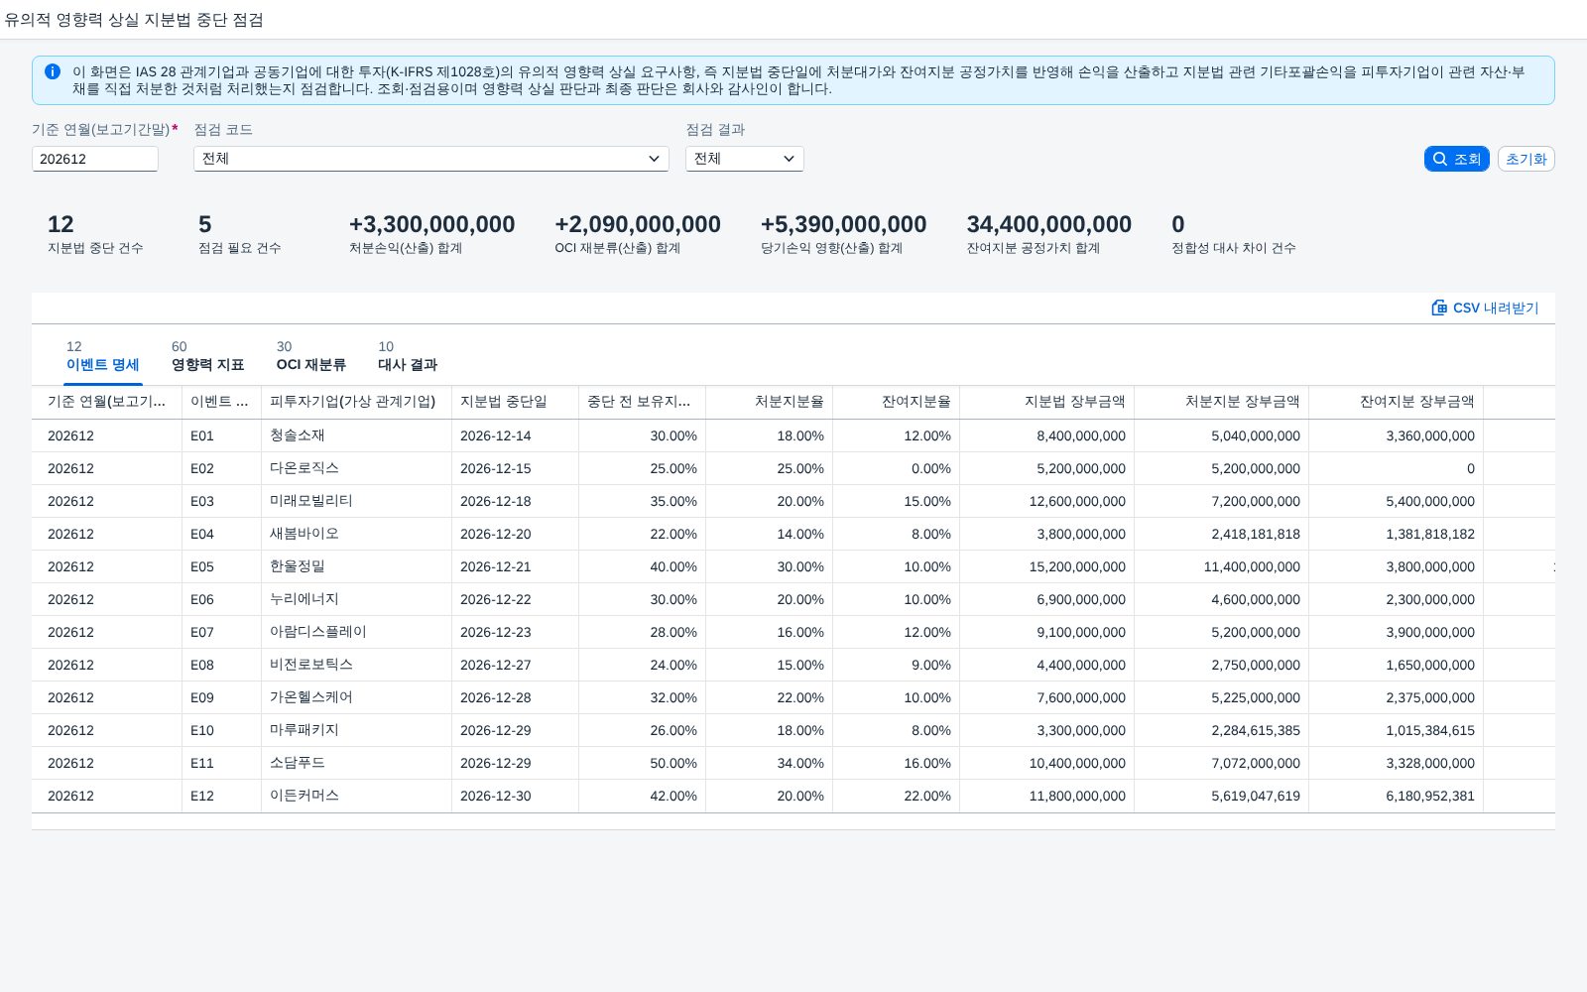Click event code E04 cell

(221, 534)
